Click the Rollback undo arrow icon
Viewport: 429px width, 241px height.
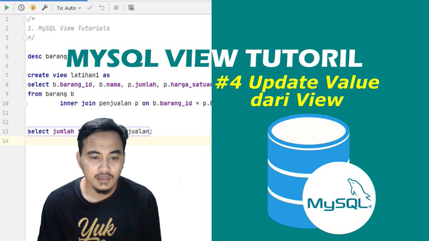pyautogui.click(x=102, y=7)
